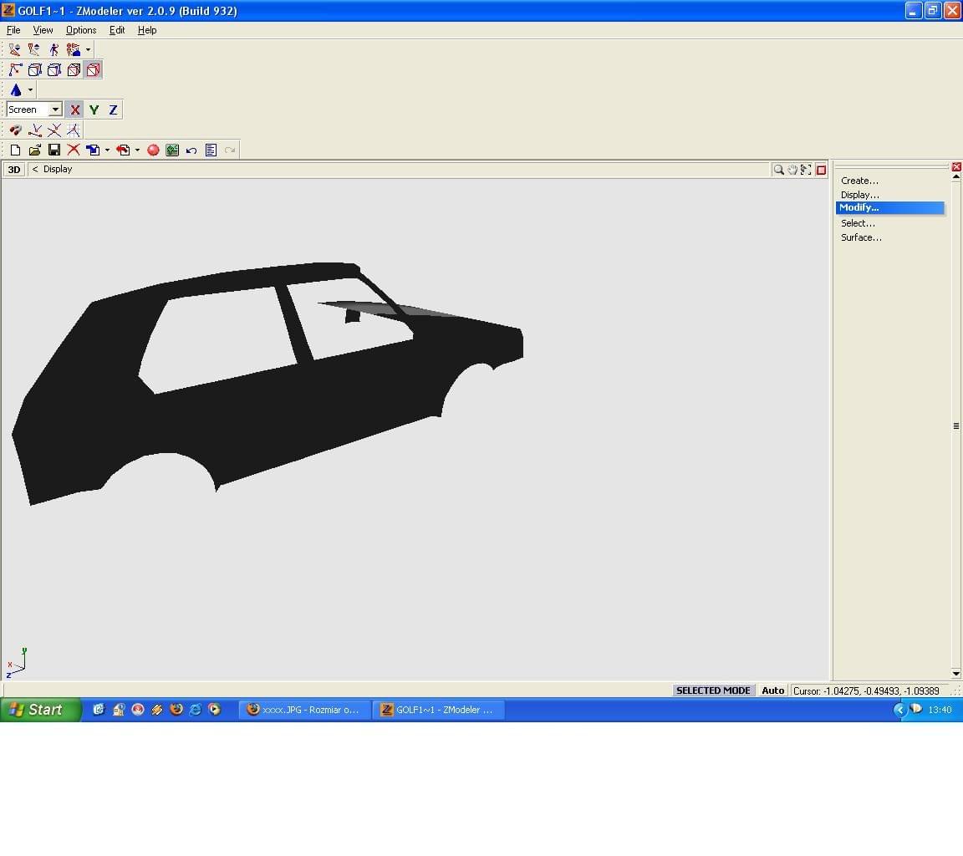Viewport: 963px width, 856px height.
Task: Open the Edit menu
Action: click(117, 30)
